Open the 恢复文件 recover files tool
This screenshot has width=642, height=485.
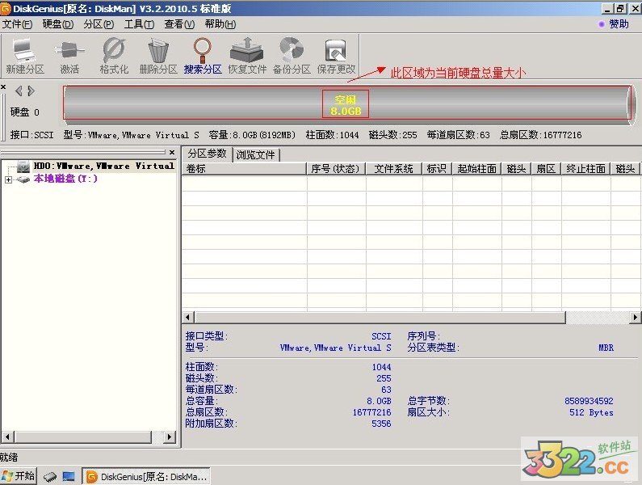[x=247, y=56]
